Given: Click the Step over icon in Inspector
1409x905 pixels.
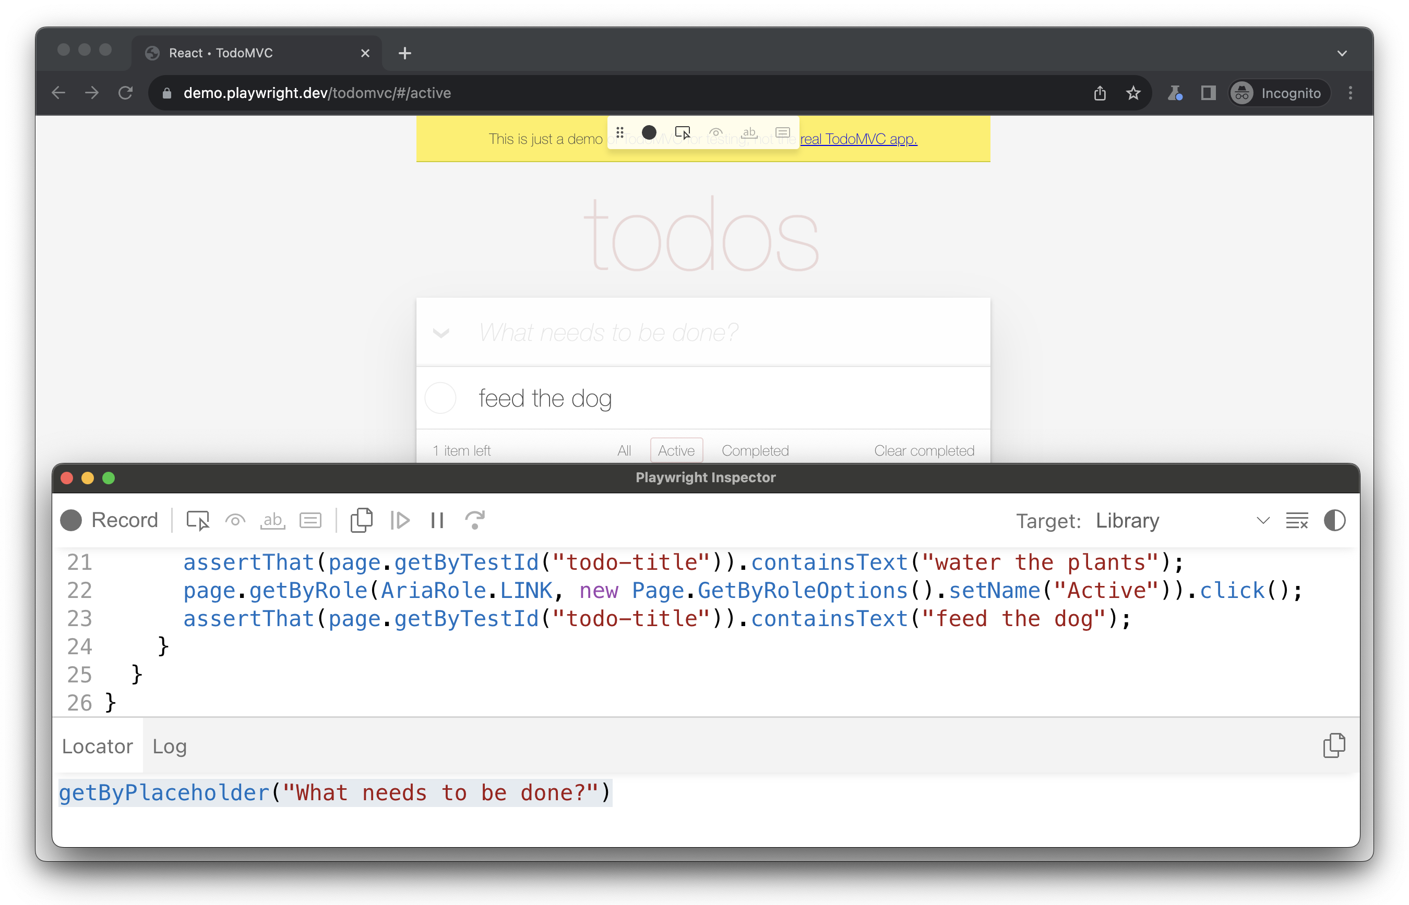Looking at the screenshot, I should pyautogui.click(x=475, y=520).
